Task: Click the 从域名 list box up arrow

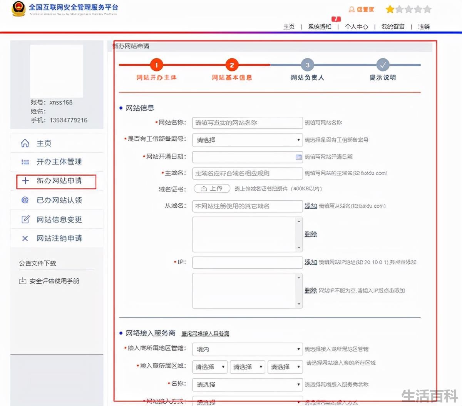Action: point(299,221)
